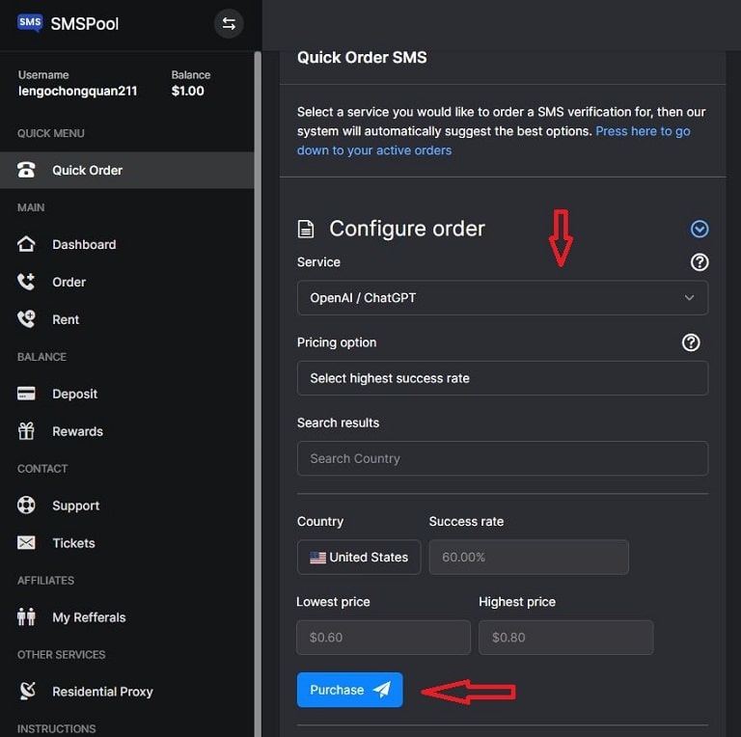Open Quick Order from sidebar
This screenshot has width=741, height=737.
[87, 170]
